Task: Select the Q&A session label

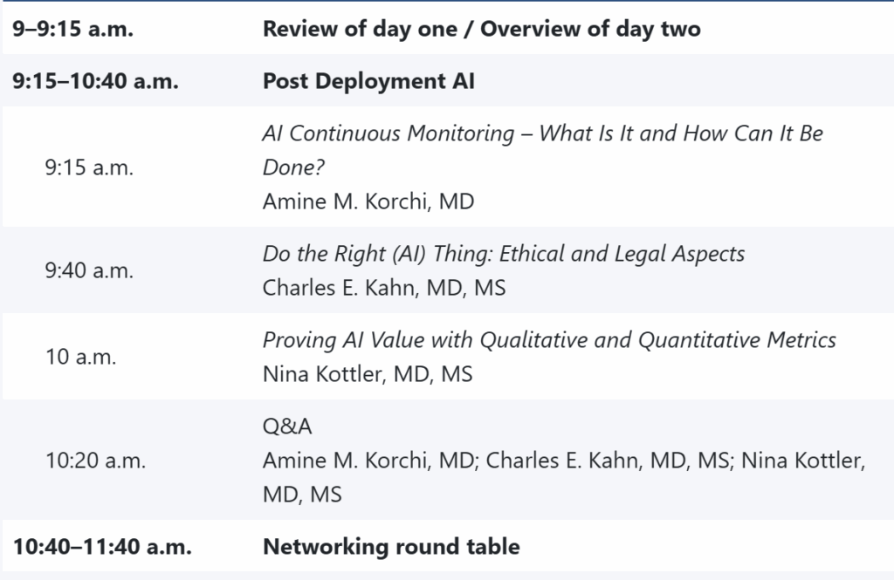Action: (287, 426)
